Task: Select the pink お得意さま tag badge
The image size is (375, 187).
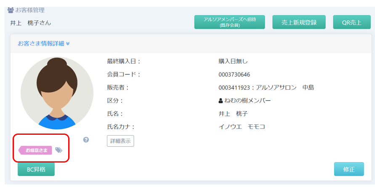Action: click(35, 150)
